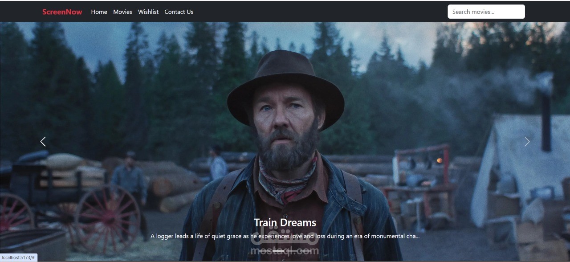Open the Home nav item
570x262 pixels.
(99, 12)
